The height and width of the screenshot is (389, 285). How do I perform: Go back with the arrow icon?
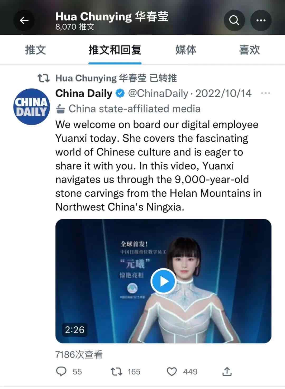[24, 20]
